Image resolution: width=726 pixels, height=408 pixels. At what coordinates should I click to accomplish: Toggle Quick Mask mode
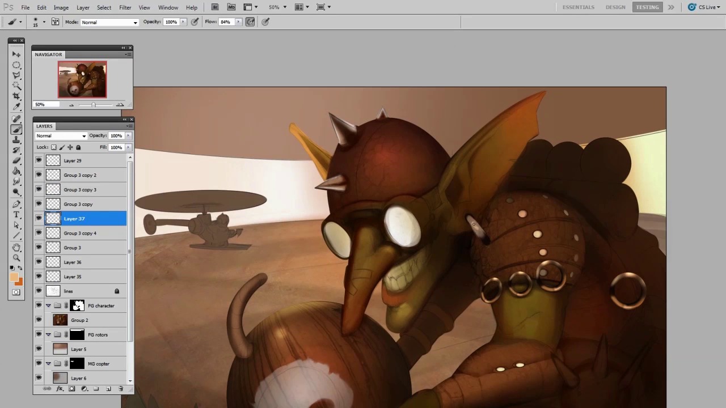[x=16, y=292]
